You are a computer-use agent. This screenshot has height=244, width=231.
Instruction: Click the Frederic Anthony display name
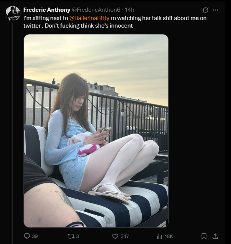click(47, 10)
